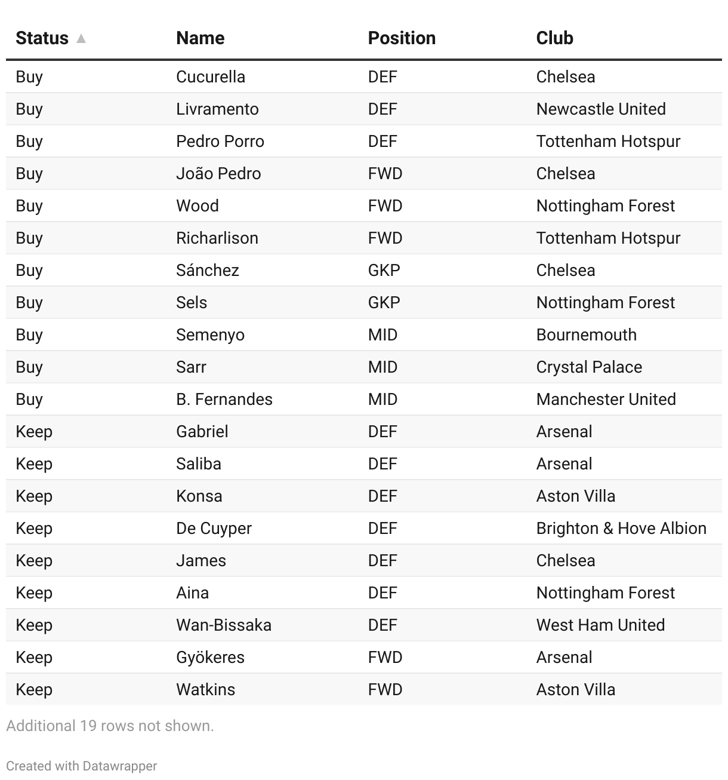Open the Created with Datawrapper link
This screenshot has width=728, height=780.
click(82, 766)
